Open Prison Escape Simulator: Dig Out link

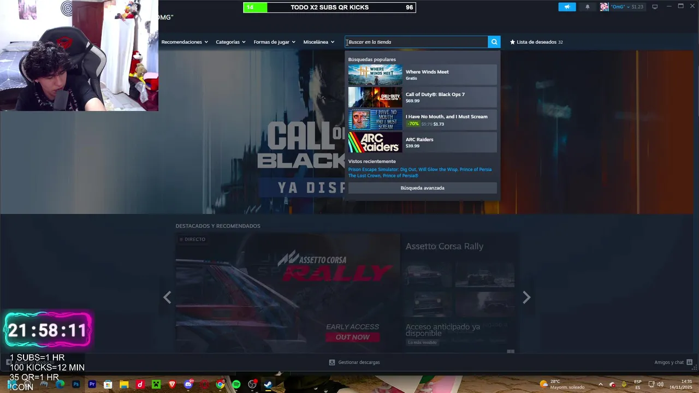[382, 169]
